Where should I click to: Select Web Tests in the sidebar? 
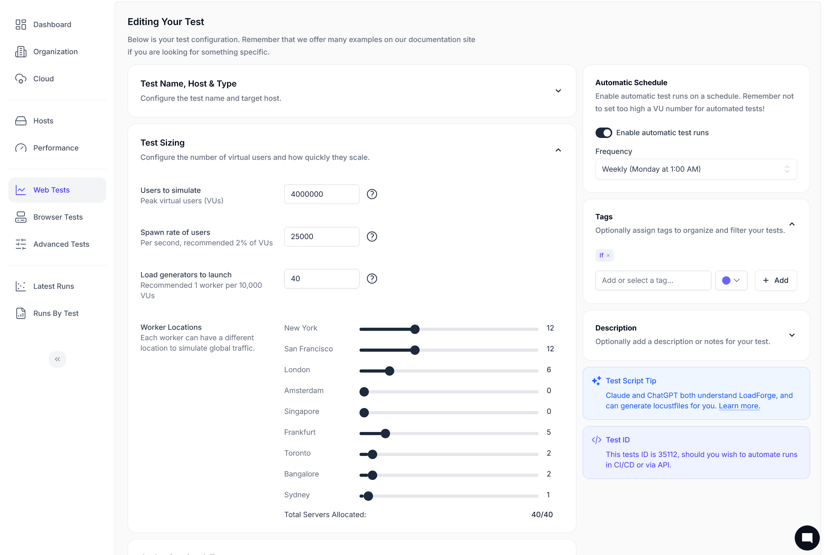pyautogui.click(x=51, y=190)
